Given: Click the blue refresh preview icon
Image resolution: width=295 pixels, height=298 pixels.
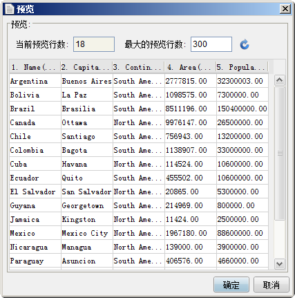Looking at the screenshot, I should pos(245,44).
